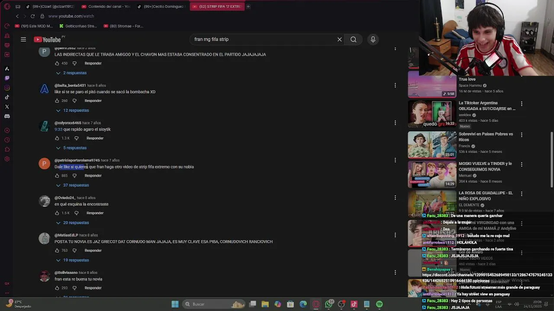Switch to (99+)Cecilio Dominguez tab
This screenshot has width=554, height=311.
pos(161,6)
